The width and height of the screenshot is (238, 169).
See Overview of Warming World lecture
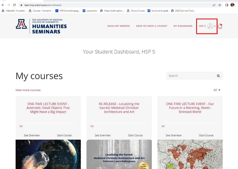pyautogui.click(x=174, y=136)
